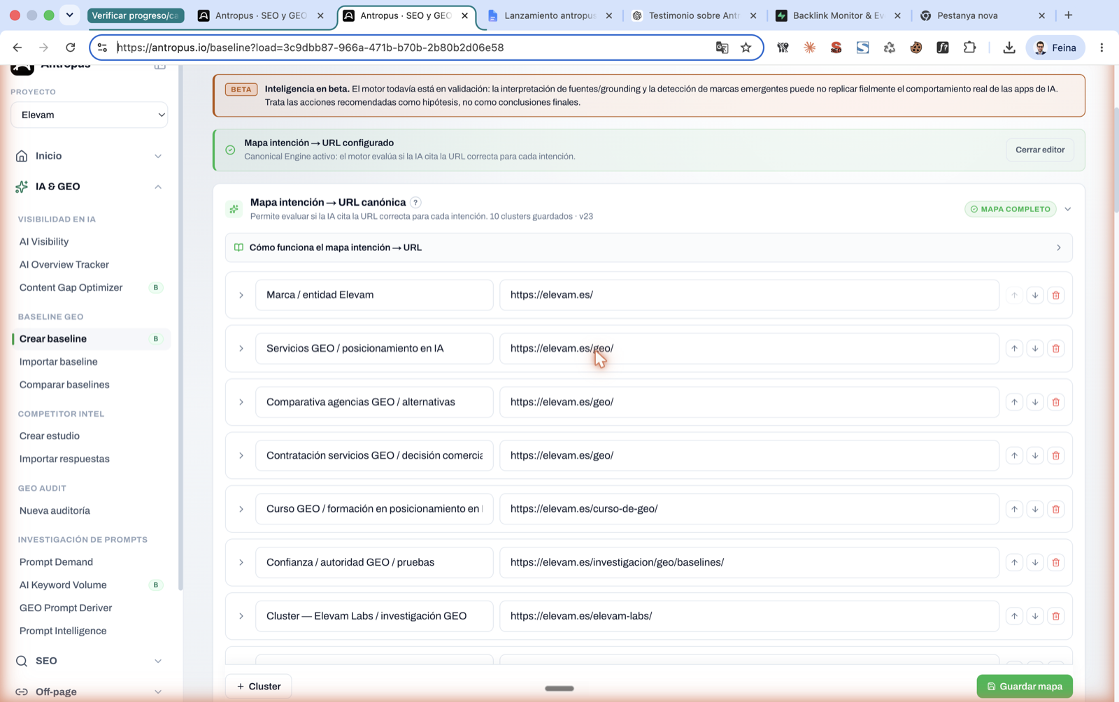1119x702 pixels.
Task: Open the Verificar progreso tab group
Action: pos(136,15)
